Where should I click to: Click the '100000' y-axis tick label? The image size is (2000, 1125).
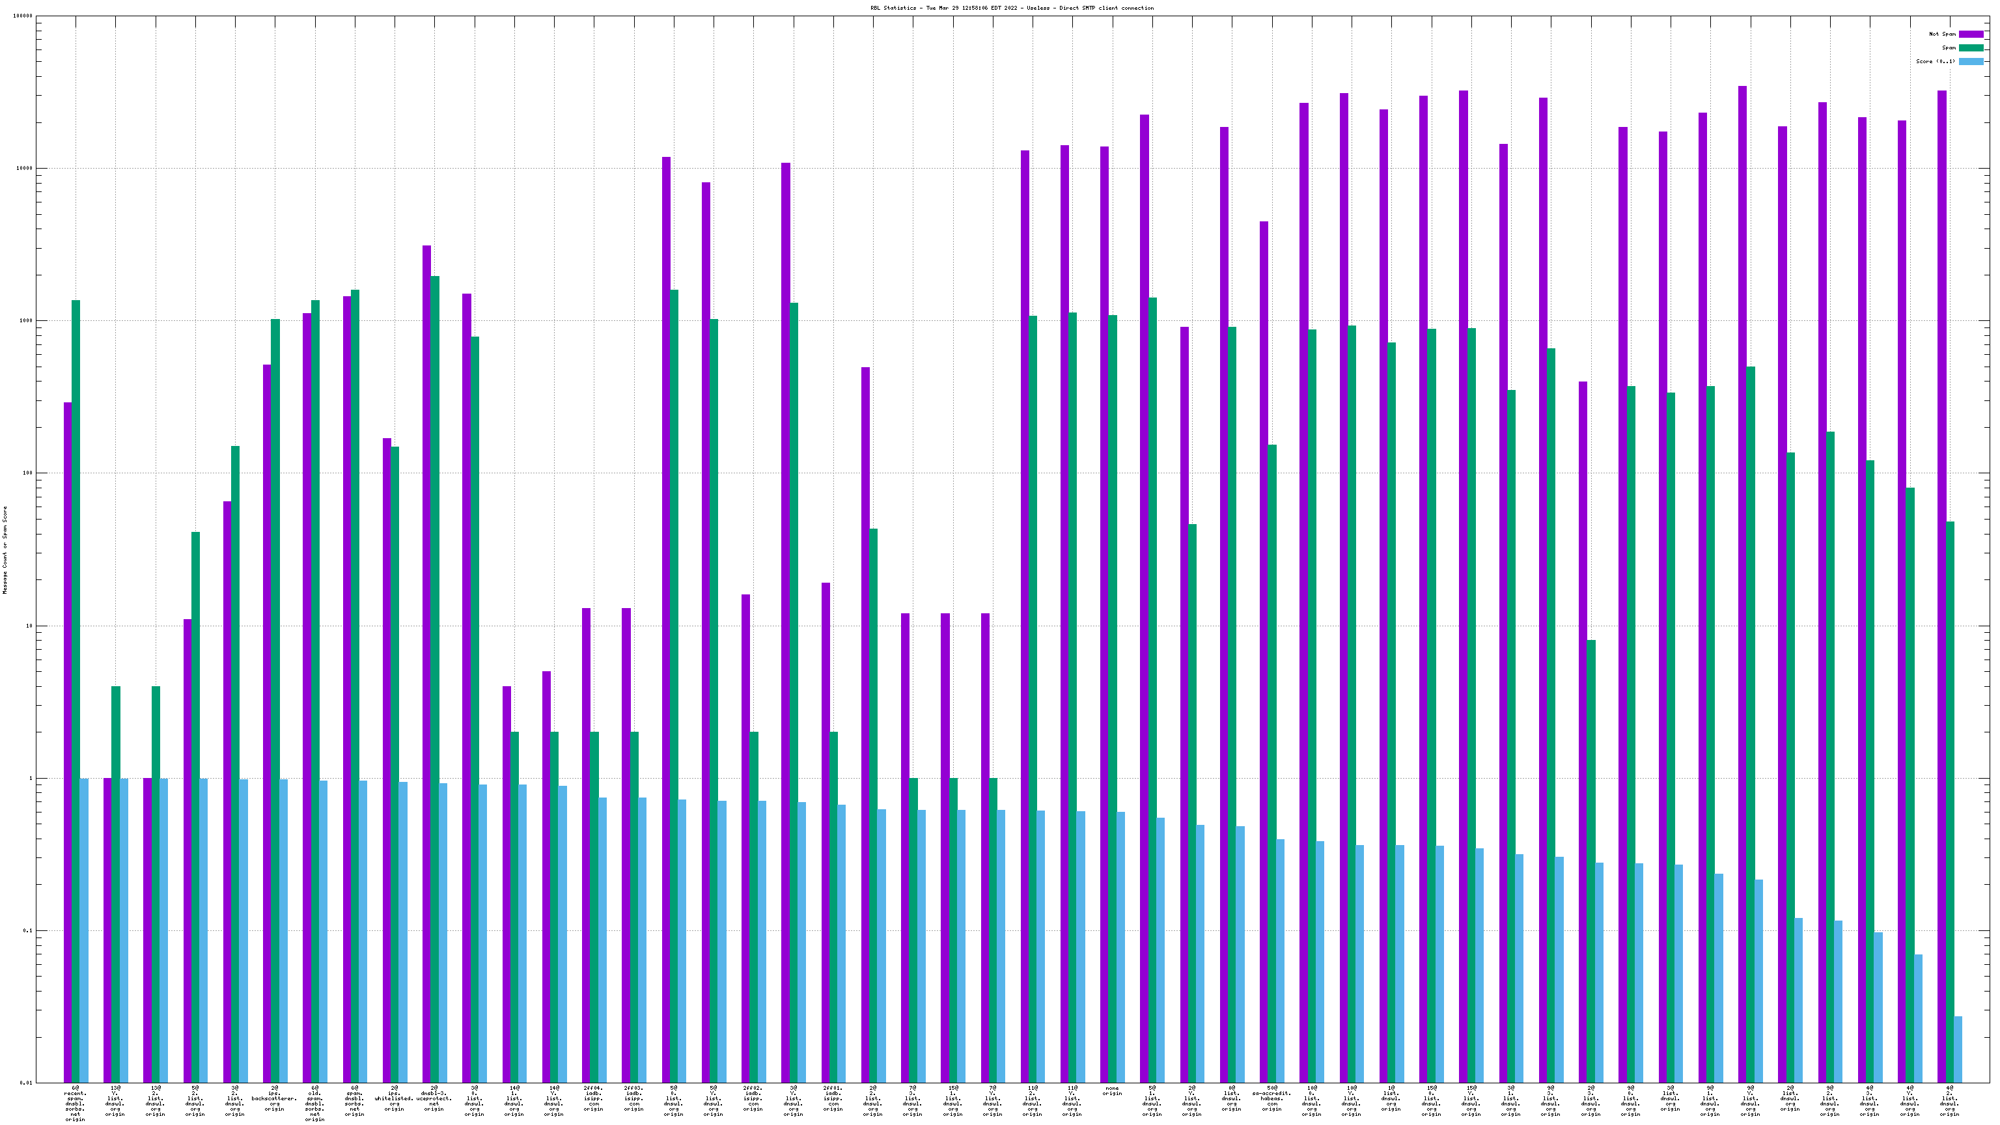click(23, 16)
